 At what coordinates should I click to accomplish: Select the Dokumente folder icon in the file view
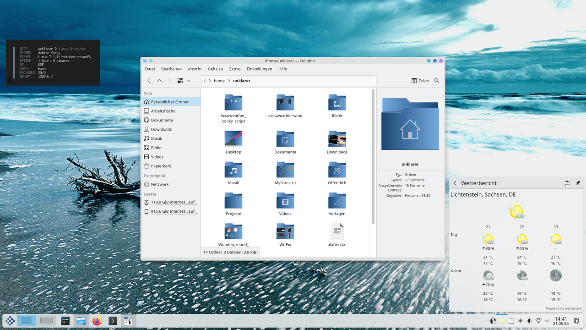pyautogui.click(x=285, y=138)
